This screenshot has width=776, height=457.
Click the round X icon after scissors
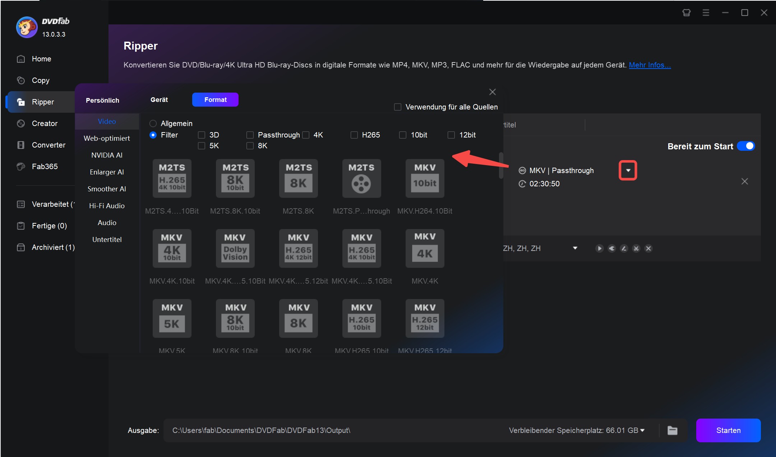click(x=648, y=248)
